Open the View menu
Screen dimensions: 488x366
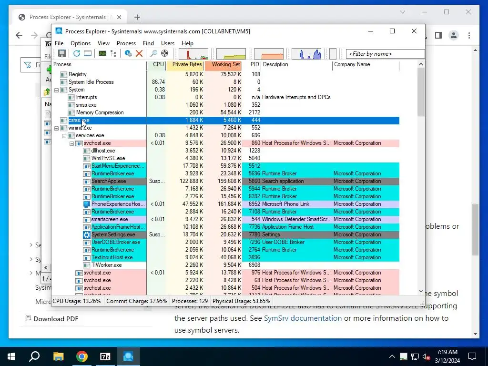[x=103, y=43]
